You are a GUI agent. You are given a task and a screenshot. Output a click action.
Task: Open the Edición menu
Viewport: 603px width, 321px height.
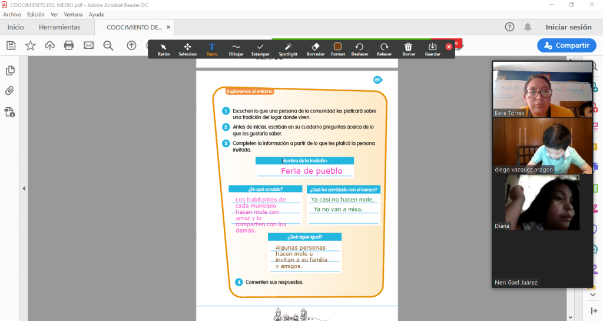(x=35, y=15)
